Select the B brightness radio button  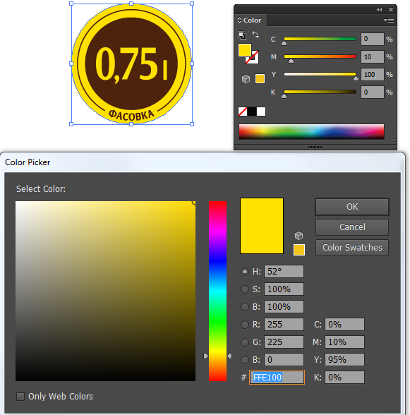pos(245,307)
